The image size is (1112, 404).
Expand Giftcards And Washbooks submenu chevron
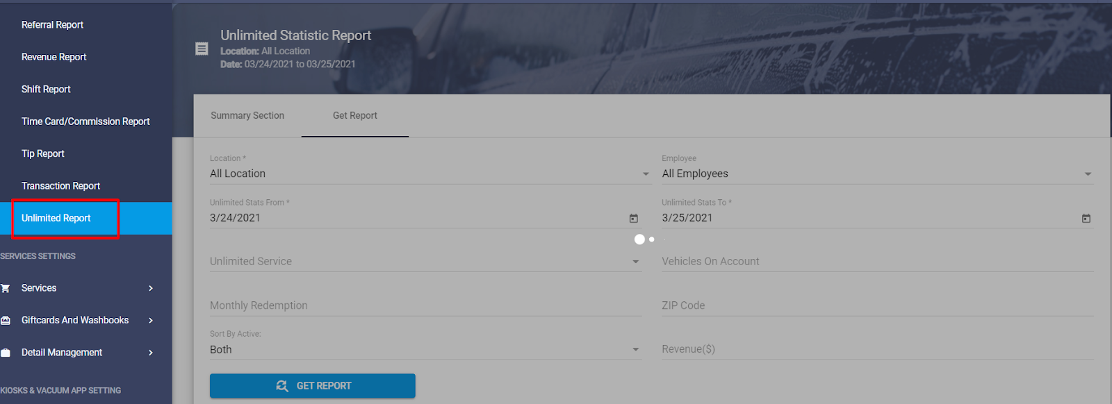(151, 321)
